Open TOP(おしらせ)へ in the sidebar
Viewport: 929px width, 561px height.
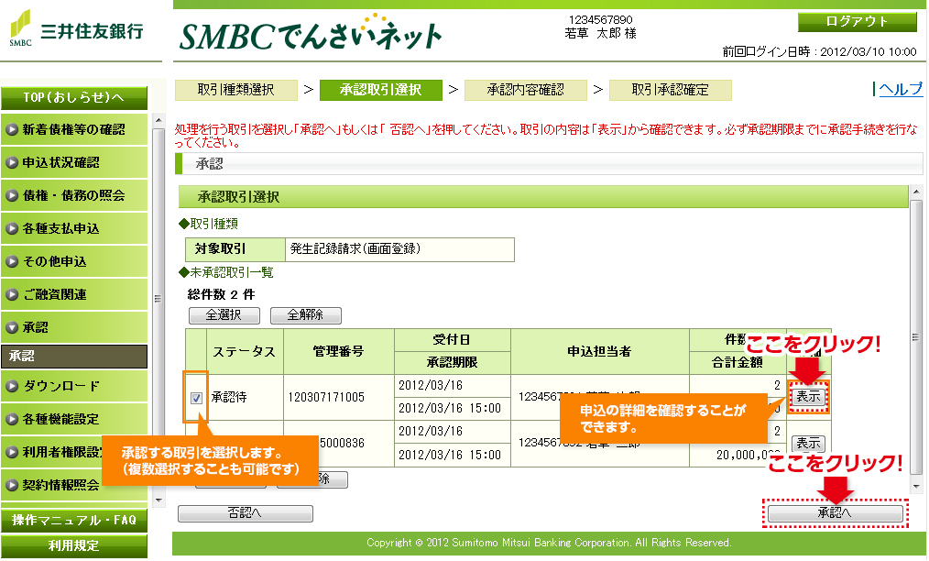click(x=74, y=98)
